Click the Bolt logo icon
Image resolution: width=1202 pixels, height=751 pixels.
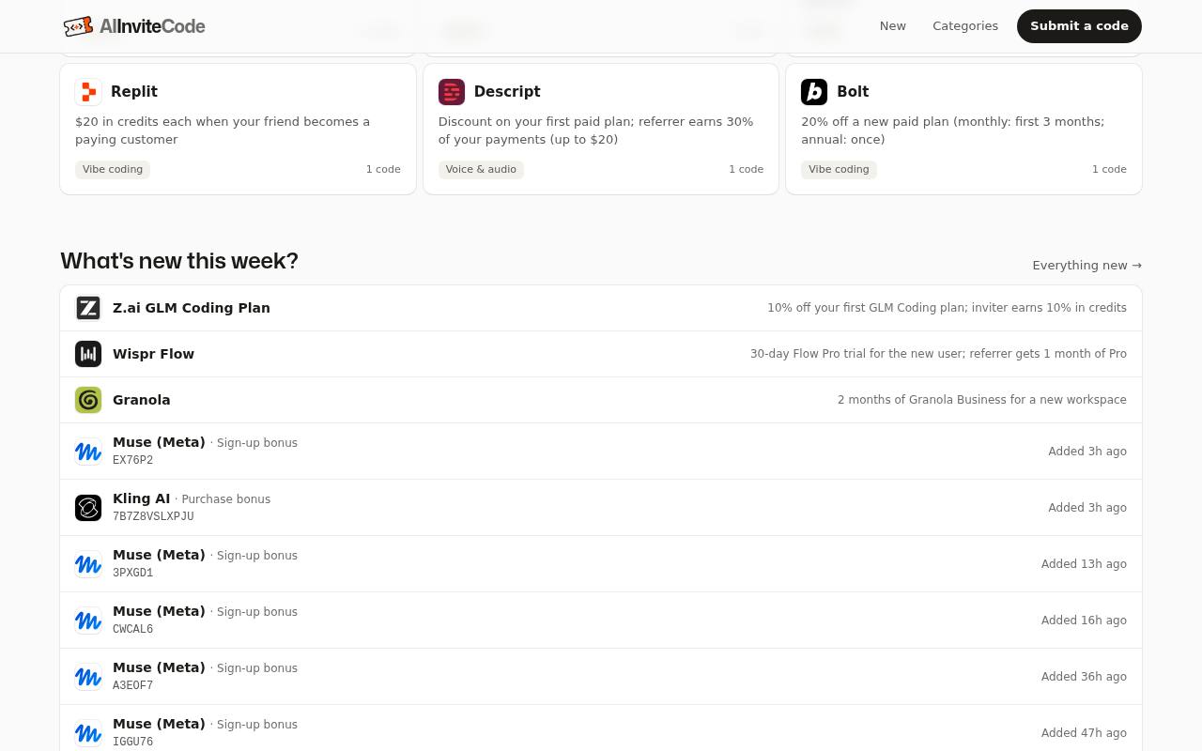point(814,92)
